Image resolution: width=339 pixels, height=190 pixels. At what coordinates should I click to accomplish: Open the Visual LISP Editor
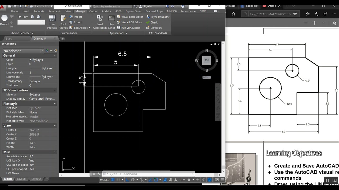130,22
